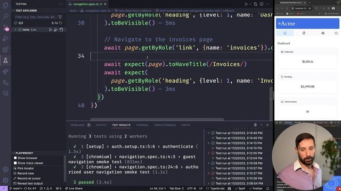Collapse the Playwright section
Screen dimensions: 341x191
pos(13,153)
